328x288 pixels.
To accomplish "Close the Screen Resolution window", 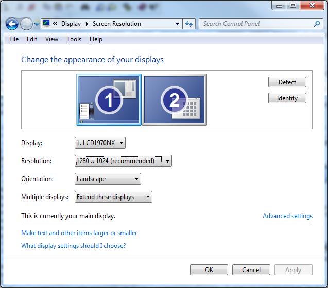I will (x=312, y=5).
